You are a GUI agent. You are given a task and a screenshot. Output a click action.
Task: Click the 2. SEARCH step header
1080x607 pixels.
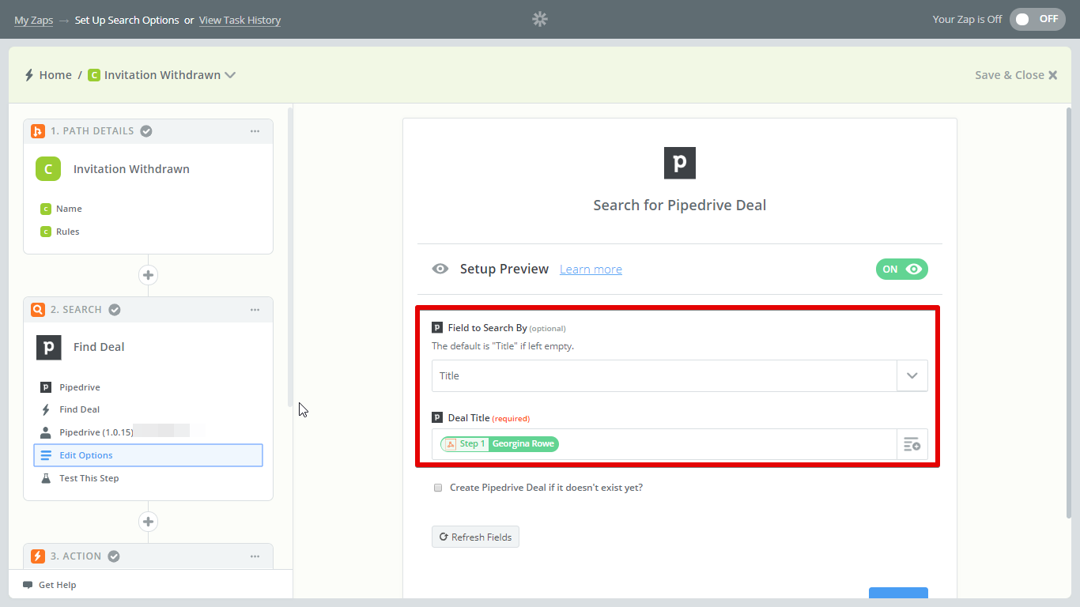click(148, 310)
